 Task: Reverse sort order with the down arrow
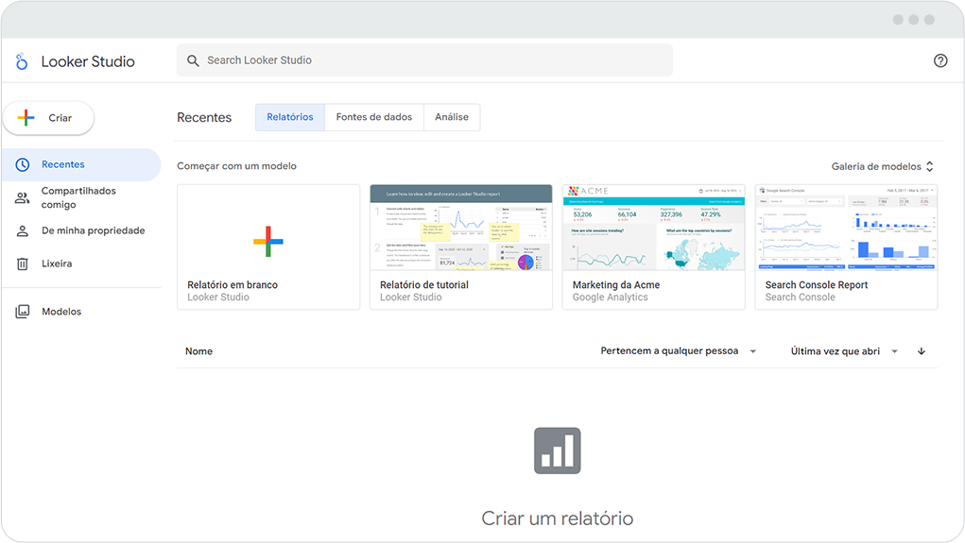(922, 351)
